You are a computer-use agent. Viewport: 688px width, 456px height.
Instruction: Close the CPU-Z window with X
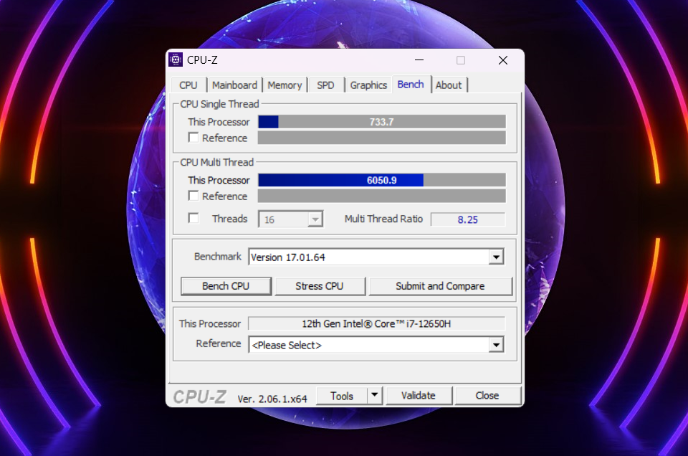[503, 60]
